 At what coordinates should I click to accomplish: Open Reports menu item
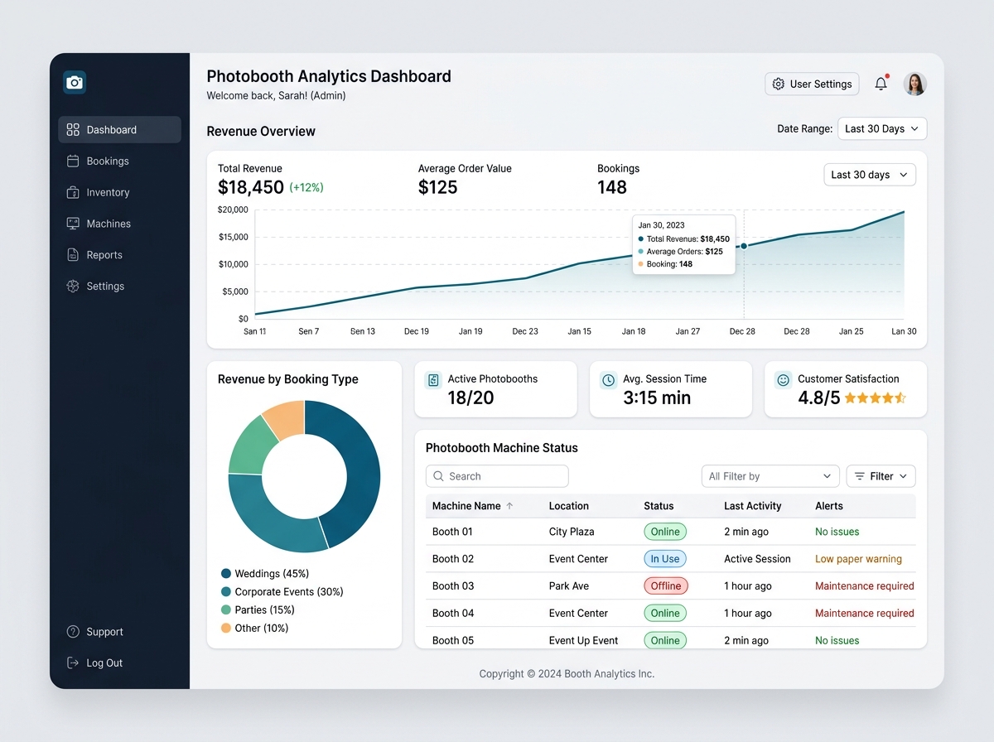tap(119, 255)
